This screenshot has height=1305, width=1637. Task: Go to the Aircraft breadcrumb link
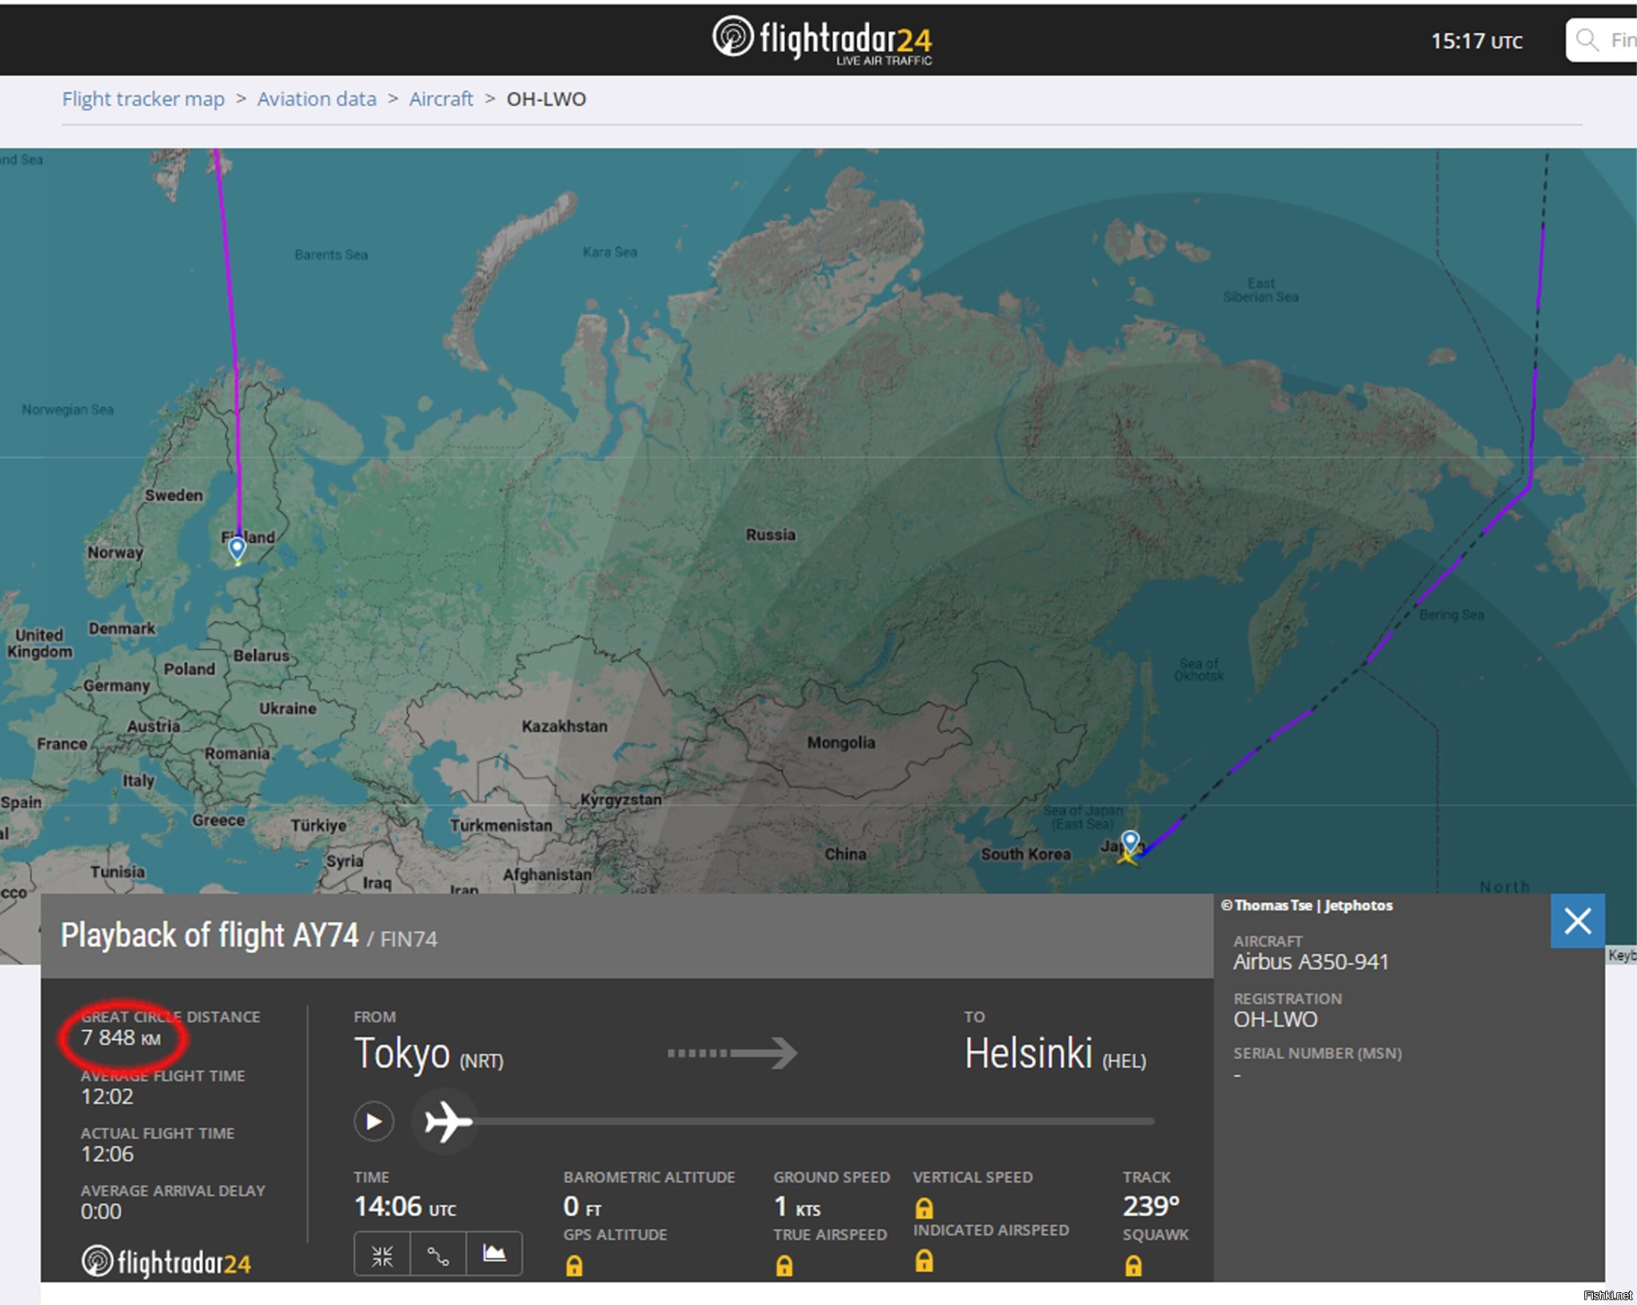click(x=441, y=99)
